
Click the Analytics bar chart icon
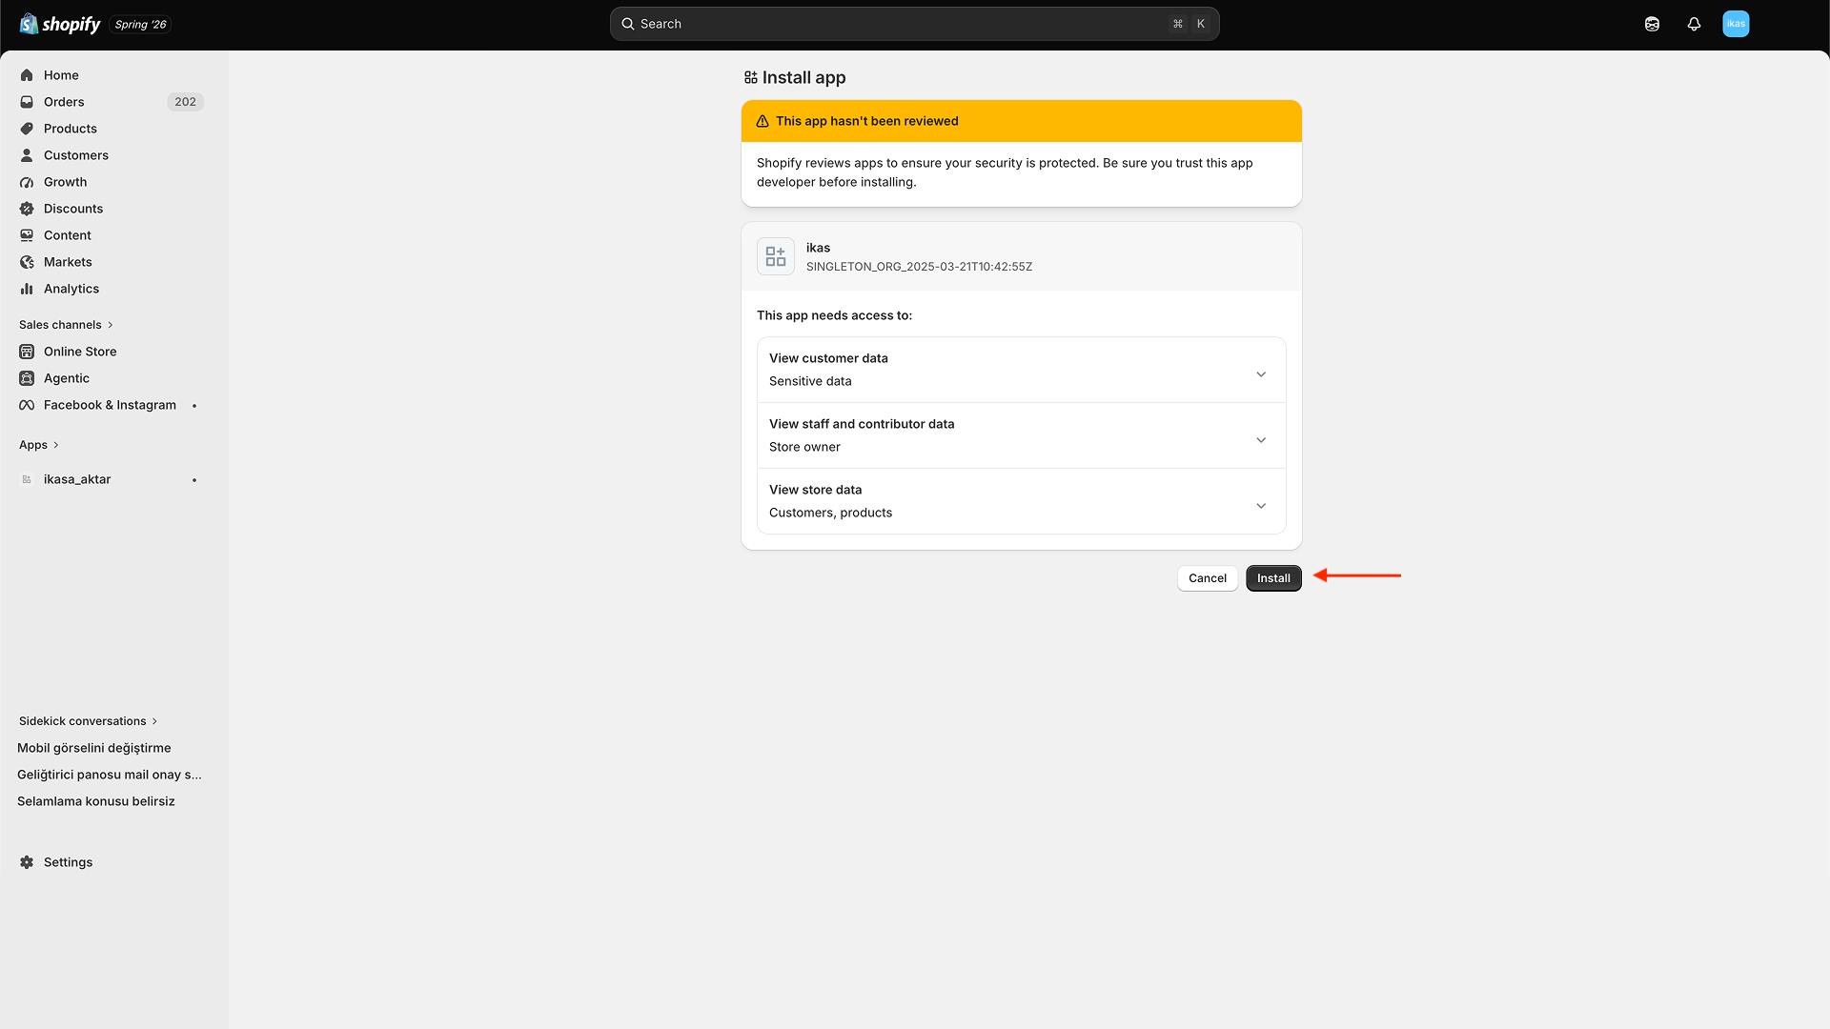(27, 289)
